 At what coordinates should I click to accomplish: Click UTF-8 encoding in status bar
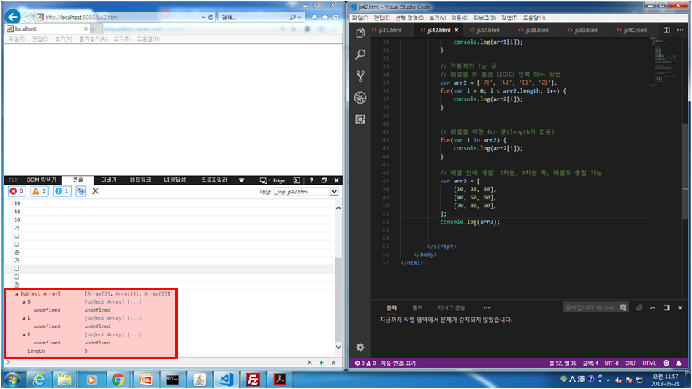tap(611, 363)
